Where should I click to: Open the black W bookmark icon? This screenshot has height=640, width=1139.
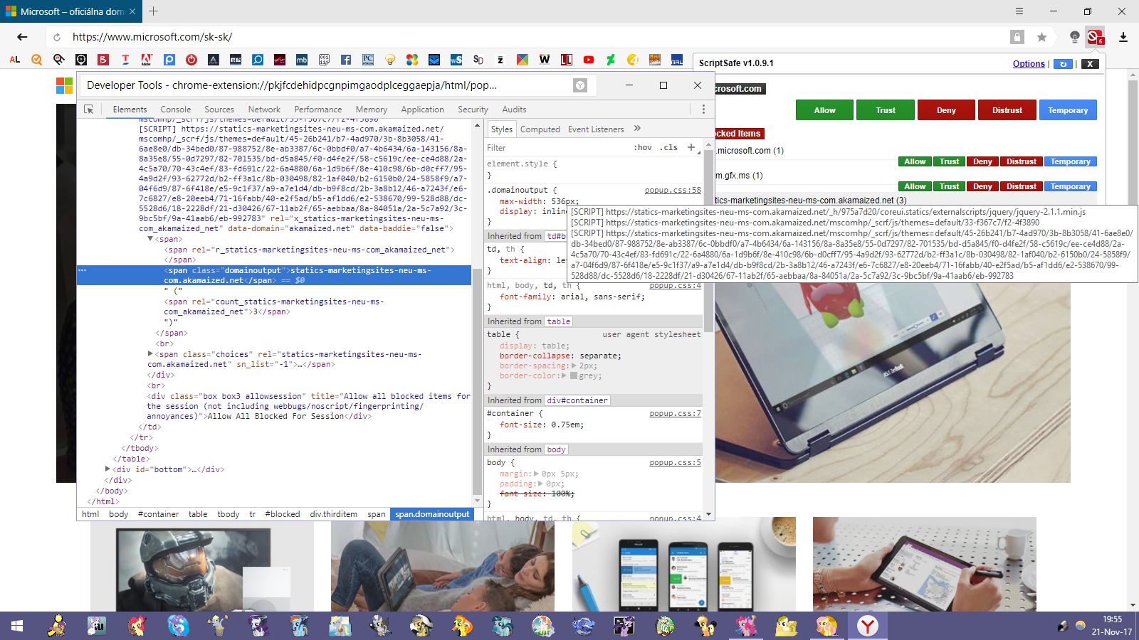coord(545,60)
